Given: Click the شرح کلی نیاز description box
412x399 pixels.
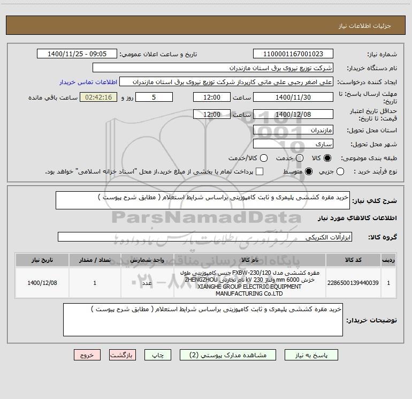Looking at the screenshot, I should pyautogui.click(x=203, y=200).
